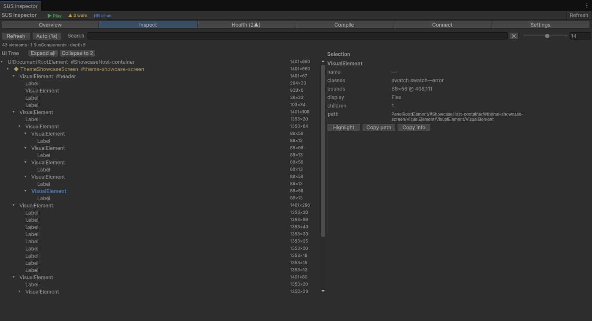592x321 pixels.
Task: Click the tree scrollbar up arrow
Action: (x=323, y=62)
